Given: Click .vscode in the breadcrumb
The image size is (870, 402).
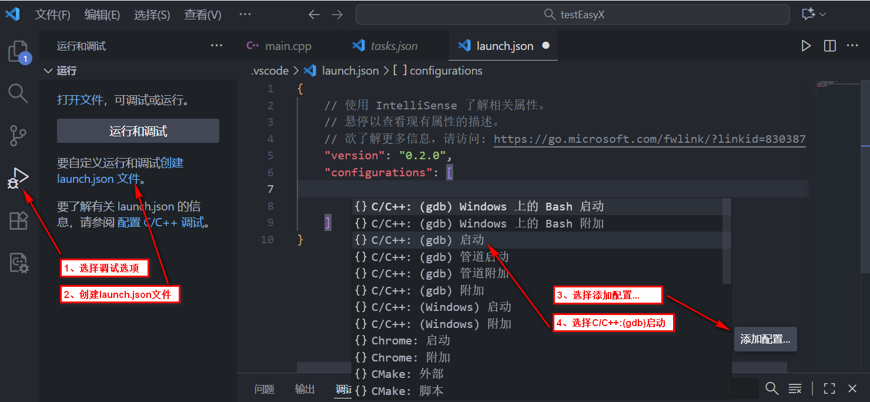Looking at the screenshot, I should [270, 71].
